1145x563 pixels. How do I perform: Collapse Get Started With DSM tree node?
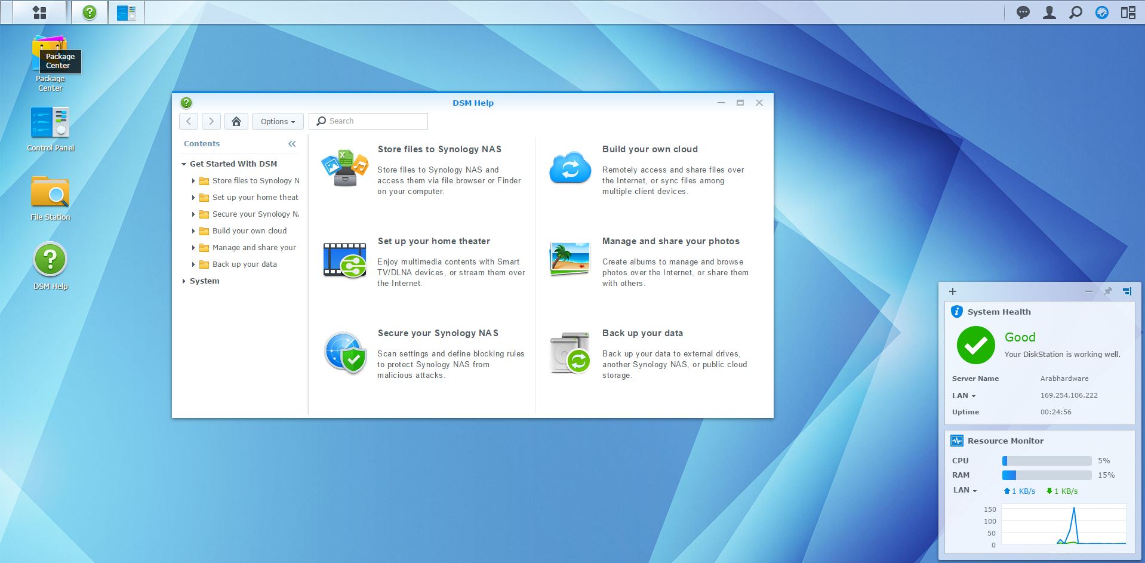[x=184, y=164]
